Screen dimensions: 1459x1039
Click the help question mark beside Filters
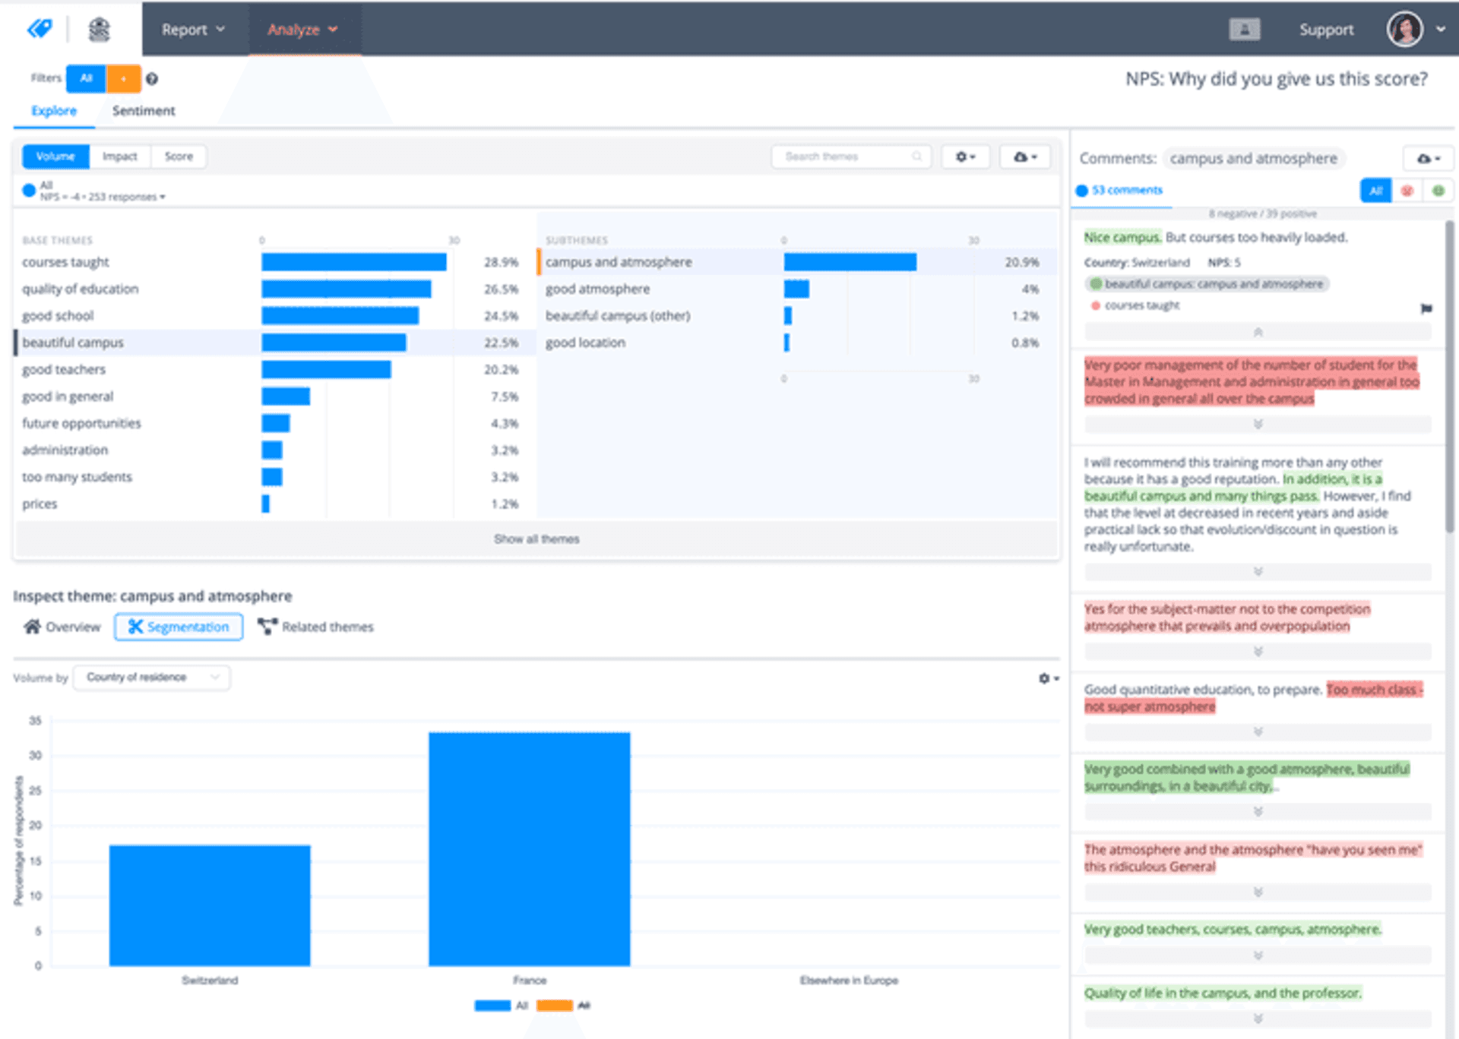pyautogui.click(x=152, y=79)
